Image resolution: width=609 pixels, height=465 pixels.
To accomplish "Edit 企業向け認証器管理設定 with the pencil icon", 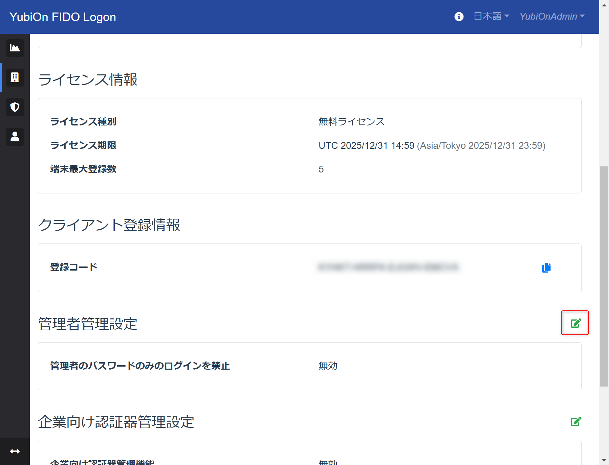I will [575, 421].
